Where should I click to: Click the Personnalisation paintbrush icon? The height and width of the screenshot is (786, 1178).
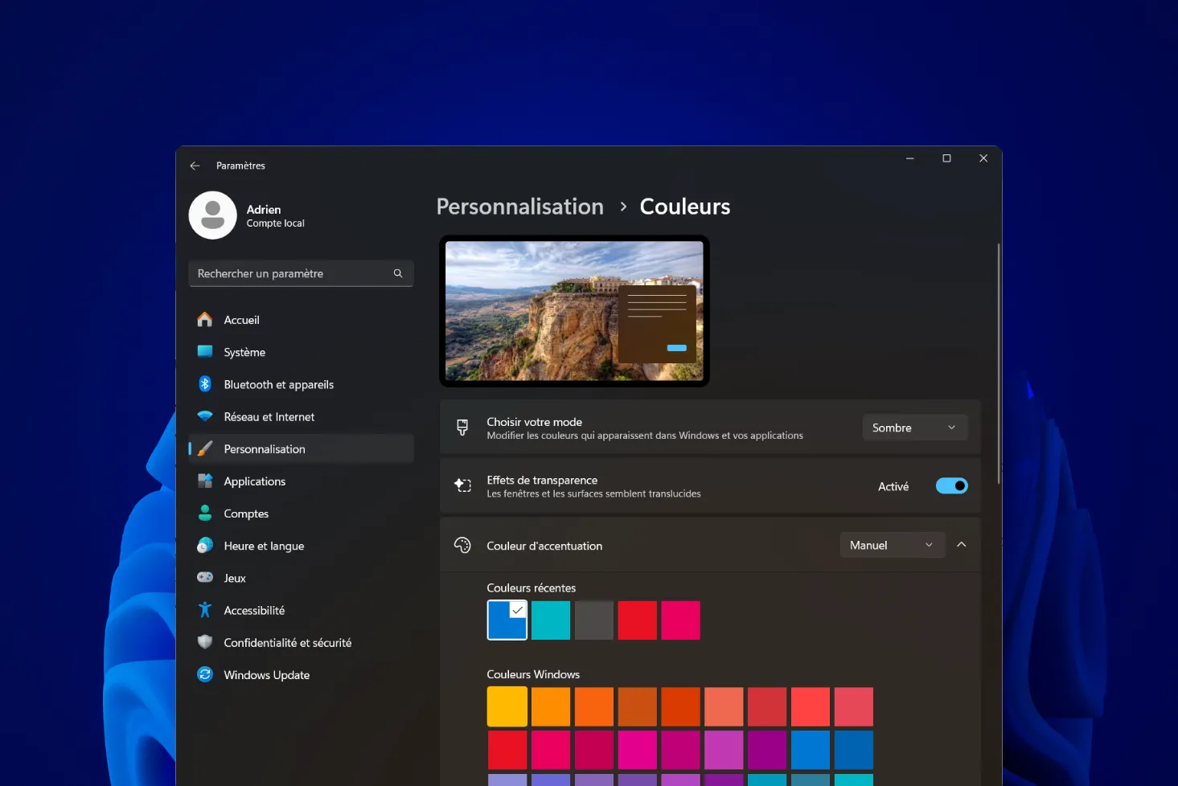click(x=205, y=448)
